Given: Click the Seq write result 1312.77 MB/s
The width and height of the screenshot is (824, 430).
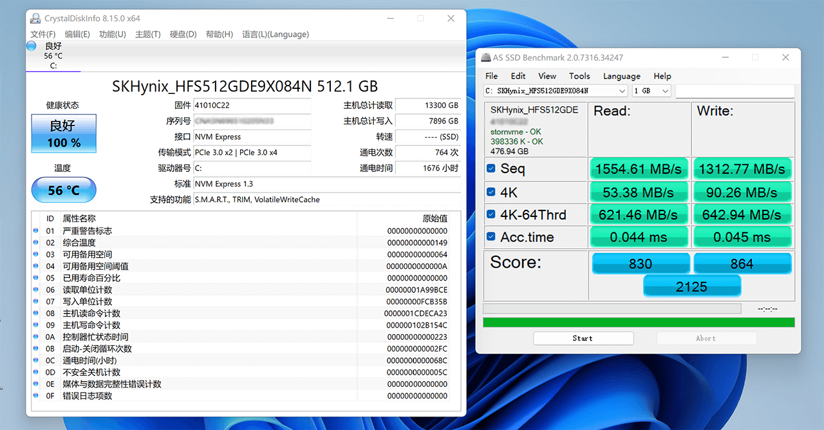Looking at the screenshot, I should (x=742, y=169).
